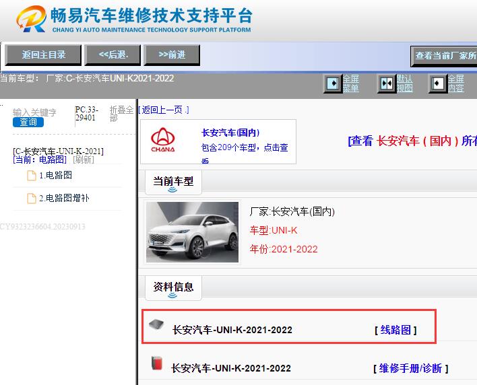477x385 pixels.
Task: Click the 查看当前厂家所 button
Action: point(444,57)
